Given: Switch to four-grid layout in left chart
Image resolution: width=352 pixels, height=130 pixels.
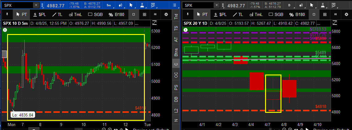Looking at the screenshot, I should coord(144,14).
